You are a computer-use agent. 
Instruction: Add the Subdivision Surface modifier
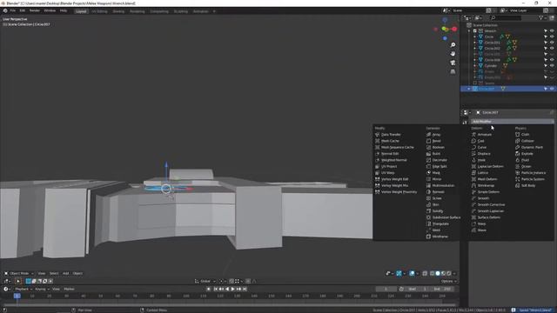[443, 217]
